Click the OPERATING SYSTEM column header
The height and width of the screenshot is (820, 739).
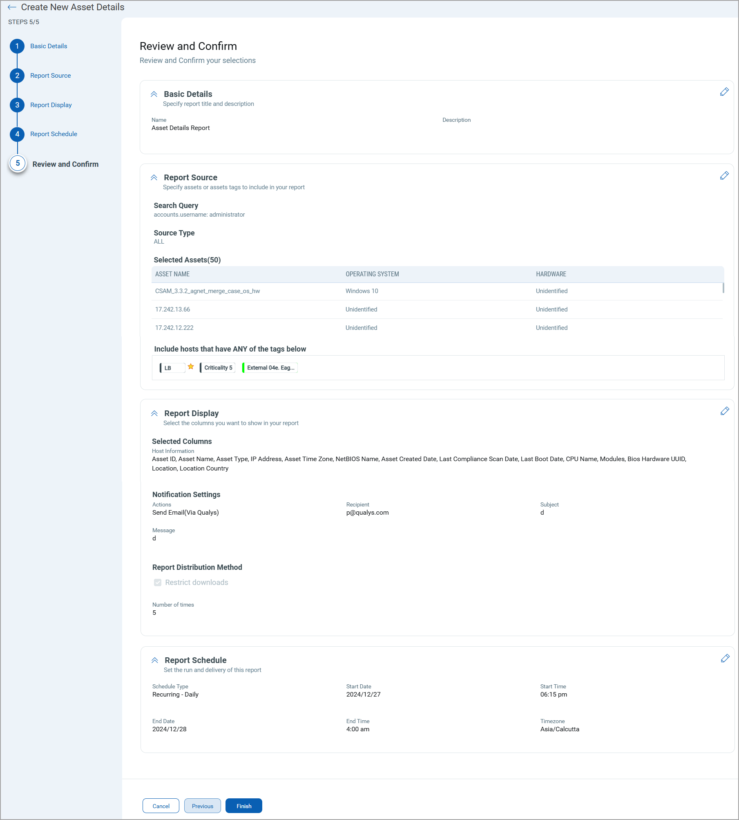372,274
